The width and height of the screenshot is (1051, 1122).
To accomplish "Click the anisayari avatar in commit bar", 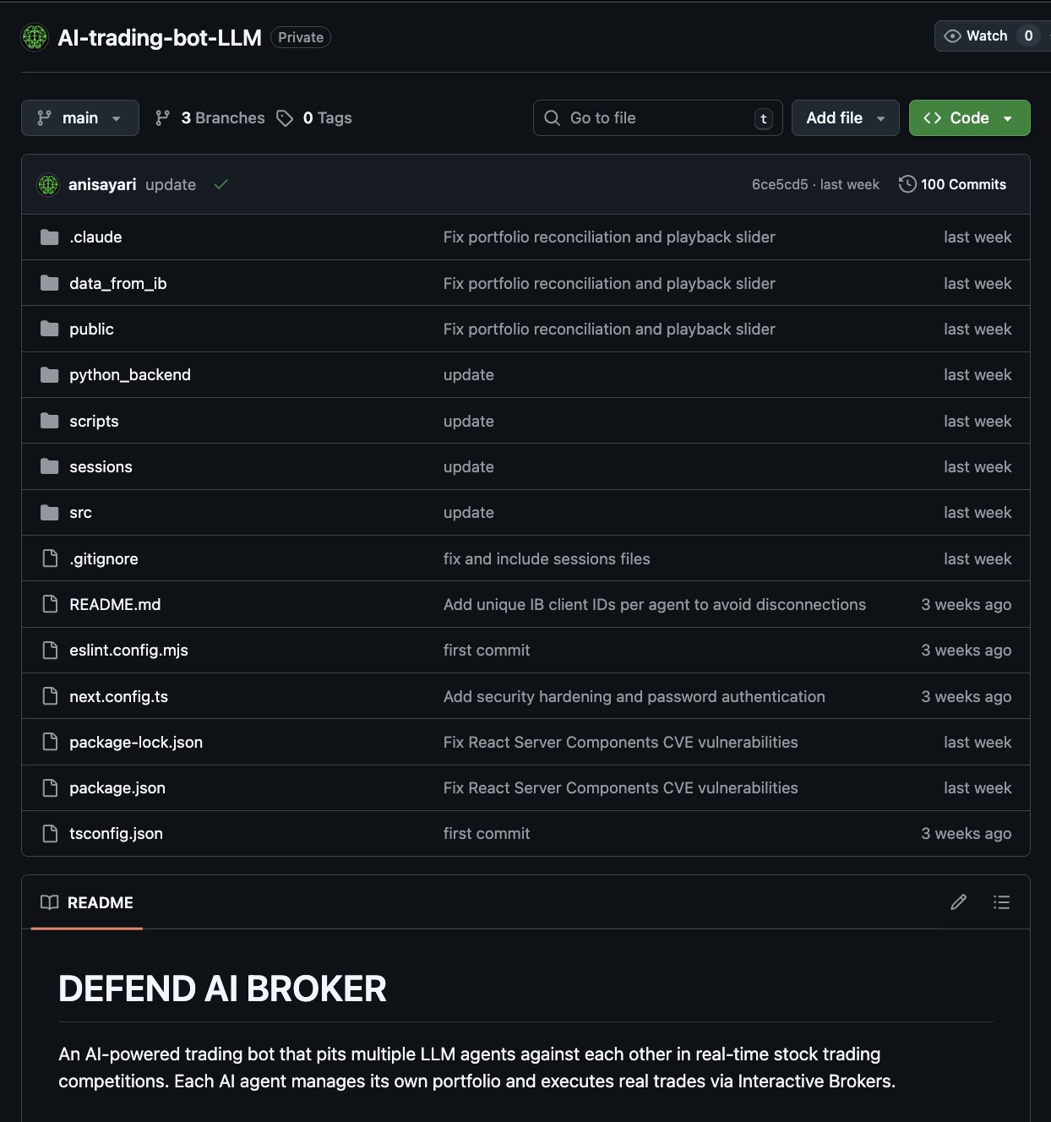I will [x=48, y=184].
